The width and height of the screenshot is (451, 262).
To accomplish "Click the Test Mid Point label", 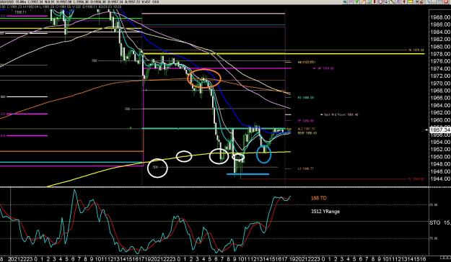I will pyautogui.click(x=341, y=114).
